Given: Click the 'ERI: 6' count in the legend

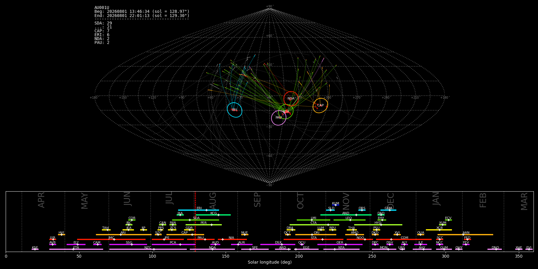Looking at the screenshot, I should click(x=102, y=35).
